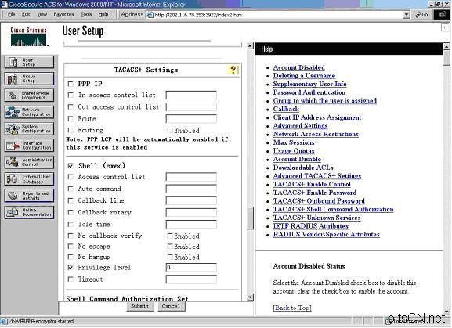Viewport: 452px width, 328px height.
Task: Open the Network Configuration sidebar icon
Action: 29,112
